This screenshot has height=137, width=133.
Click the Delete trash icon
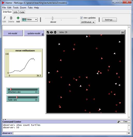(11, 18)
